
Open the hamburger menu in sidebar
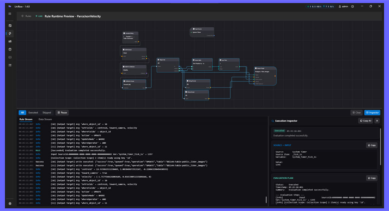click(x=9, y=14)
